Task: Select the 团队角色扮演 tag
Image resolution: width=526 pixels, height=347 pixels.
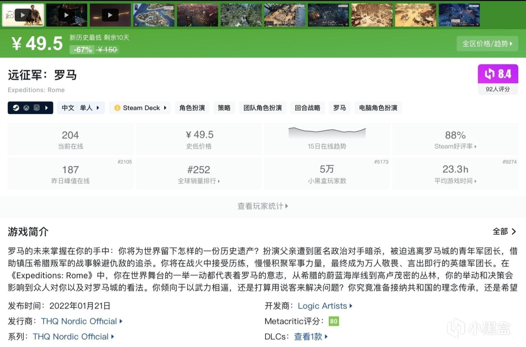Action: (263, 108)
